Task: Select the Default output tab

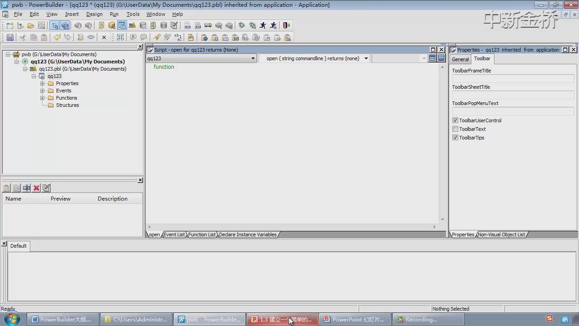Action: tap(19, 246)
